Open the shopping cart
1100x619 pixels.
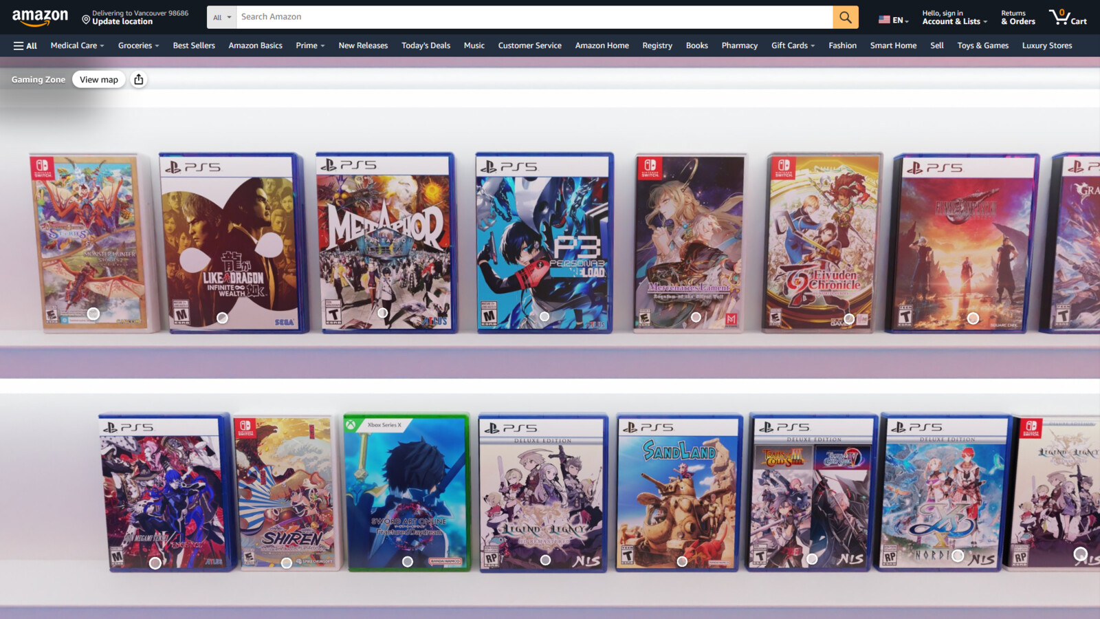[x=1068, y=17]
